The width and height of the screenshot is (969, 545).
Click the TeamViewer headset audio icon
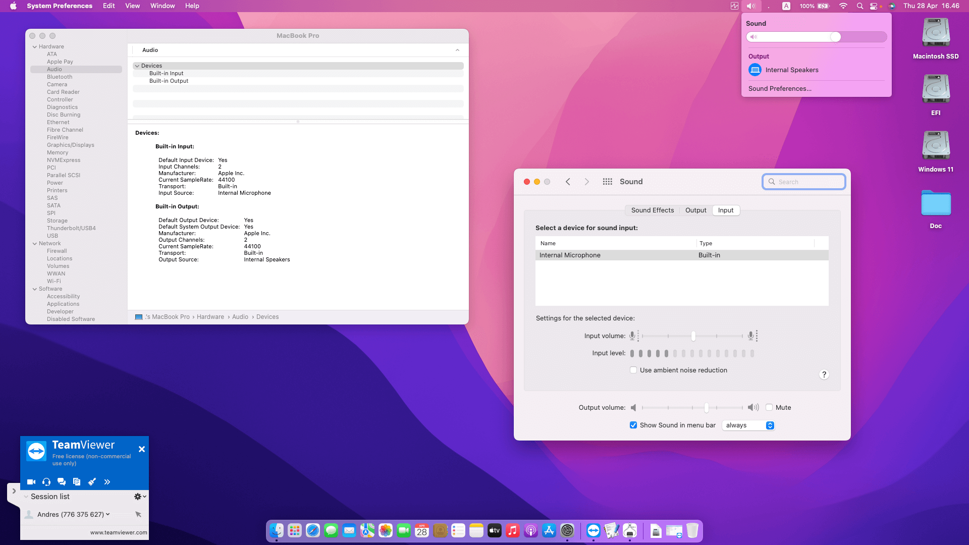coord(46,482)
